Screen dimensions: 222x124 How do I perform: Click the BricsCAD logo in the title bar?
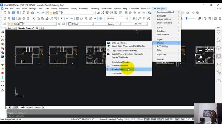pyautogui.click(x=2, y=5)
